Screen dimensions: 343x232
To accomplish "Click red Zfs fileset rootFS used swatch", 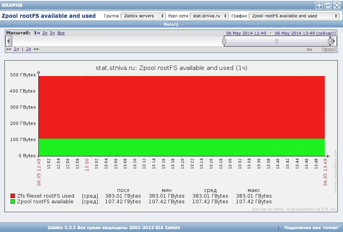I will (13, 196).
